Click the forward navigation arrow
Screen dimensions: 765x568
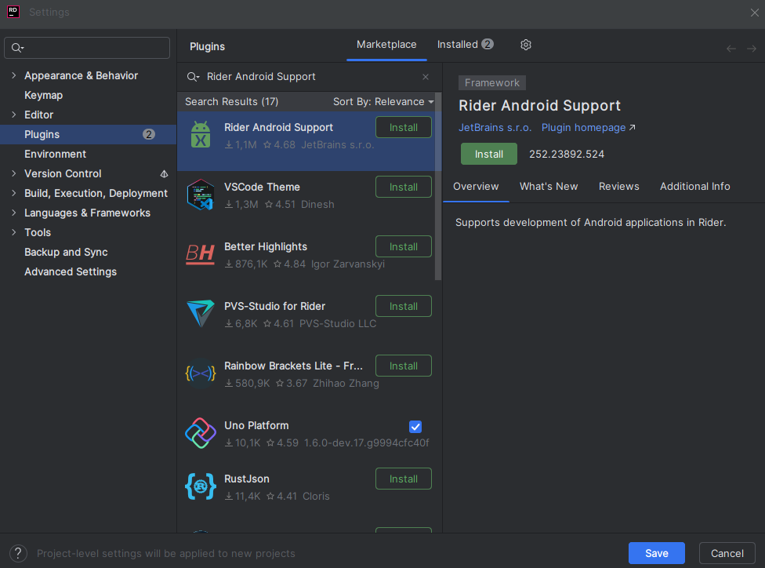[x=752, y=48]
